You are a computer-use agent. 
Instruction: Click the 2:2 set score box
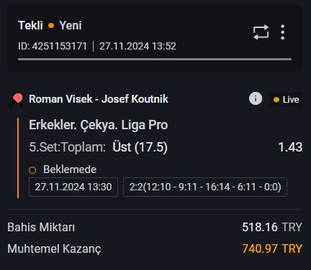(x=205, y=187)
